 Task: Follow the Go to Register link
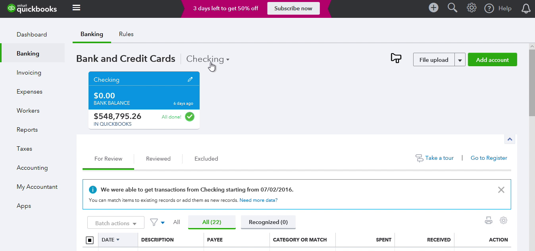pos(489,158)
